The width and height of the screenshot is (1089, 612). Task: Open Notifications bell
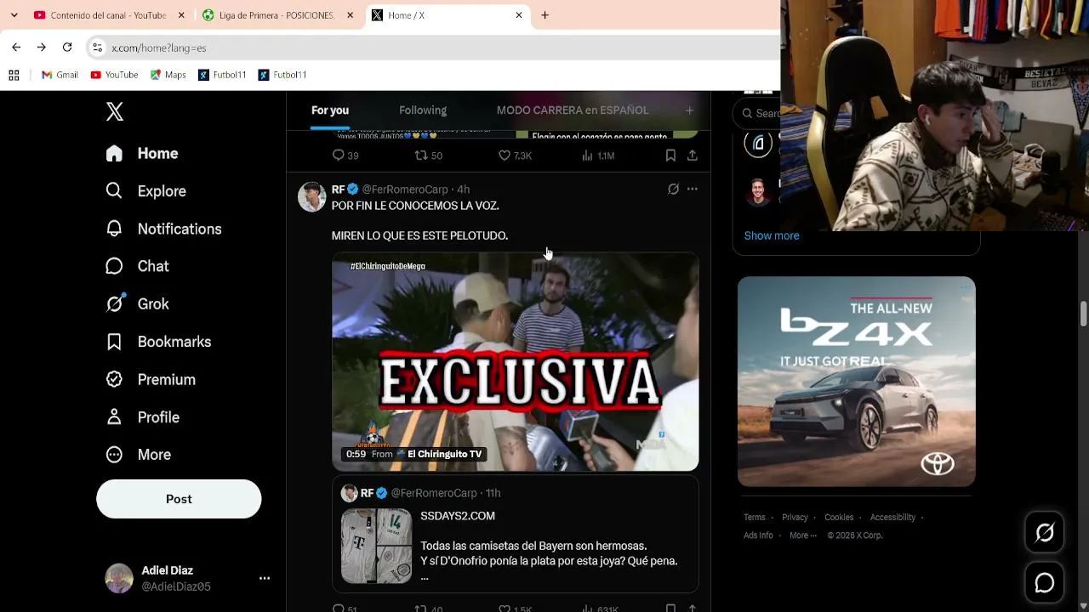pyautogui.click(x=163, y=229)
